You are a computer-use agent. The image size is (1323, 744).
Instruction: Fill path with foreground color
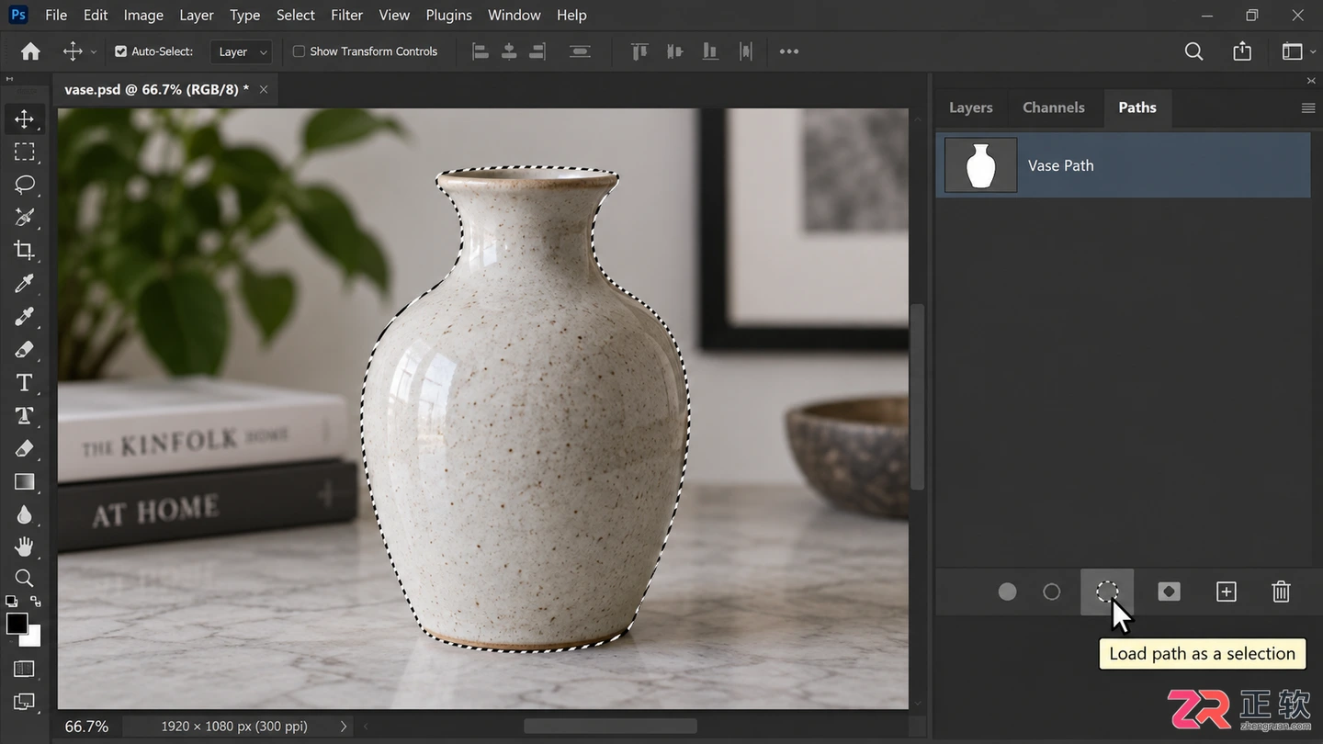(x=1008, y=592)
